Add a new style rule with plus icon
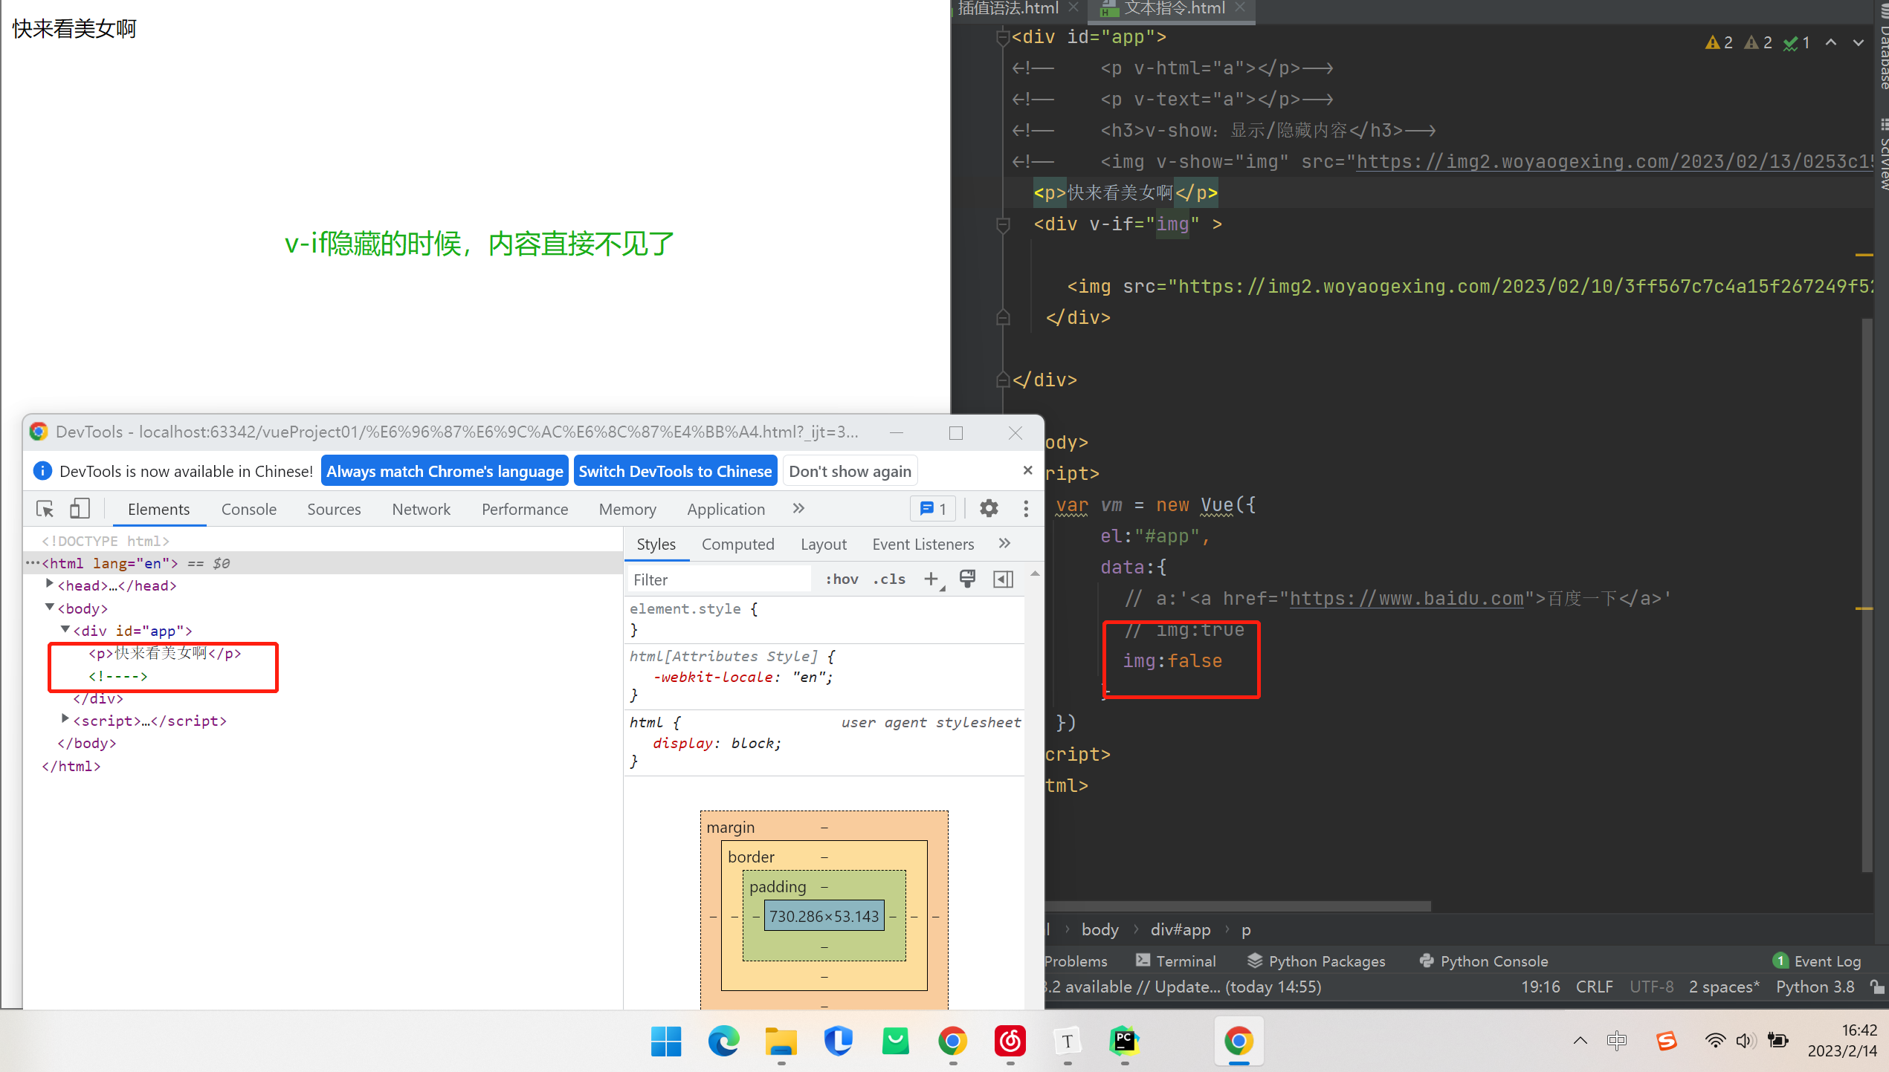 pyautogui.click(x=931, y=579)
